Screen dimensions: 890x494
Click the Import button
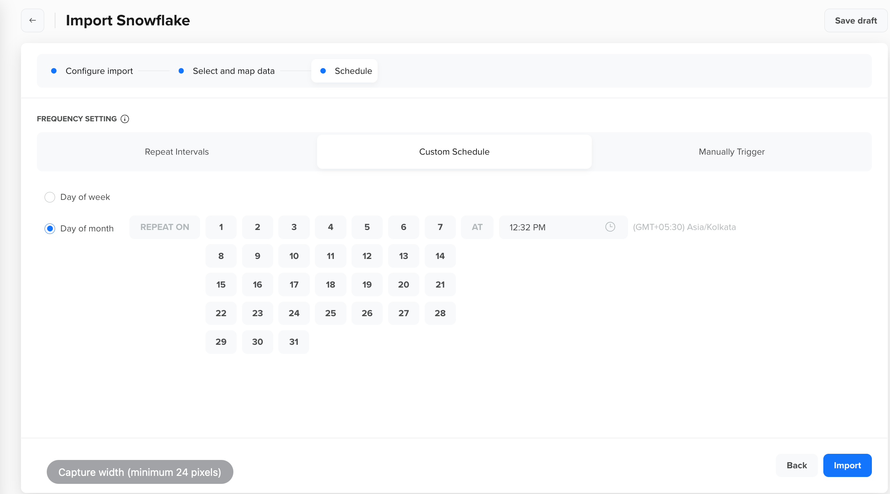(847, 465)
